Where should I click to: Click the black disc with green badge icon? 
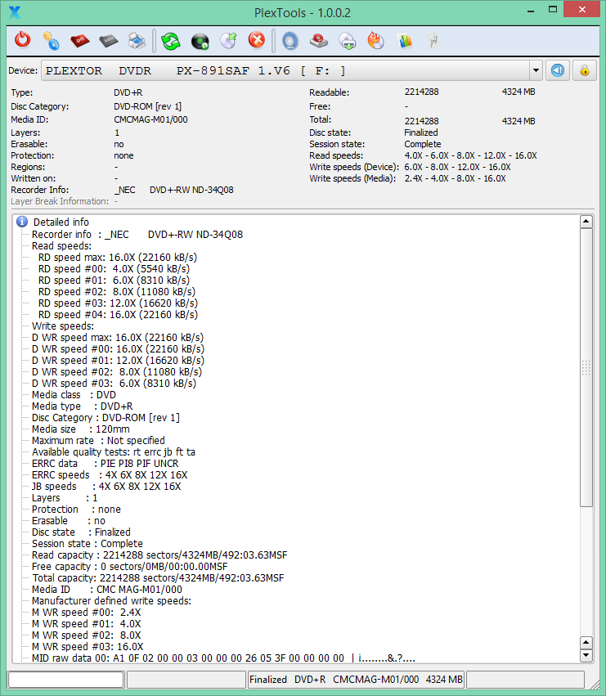pyautogui.click(x=200, y=41)
